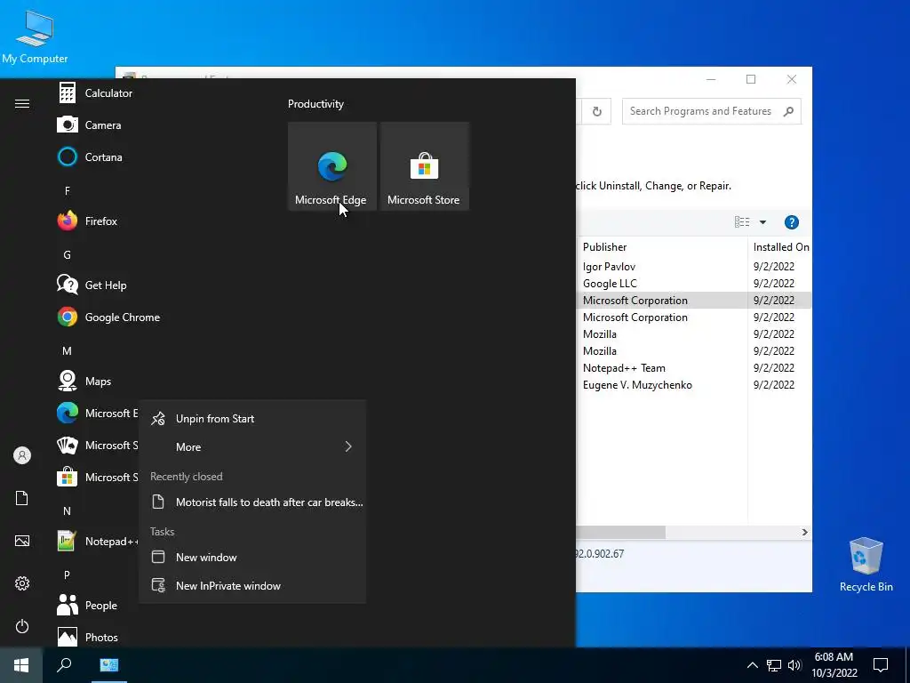This screenshot has height=683, width=910.
Task: Click the Programs and Features taskbar icon
Action: (109, 665)
